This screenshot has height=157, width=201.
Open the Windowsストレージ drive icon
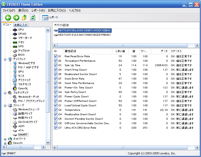click(x=15, y=109)
